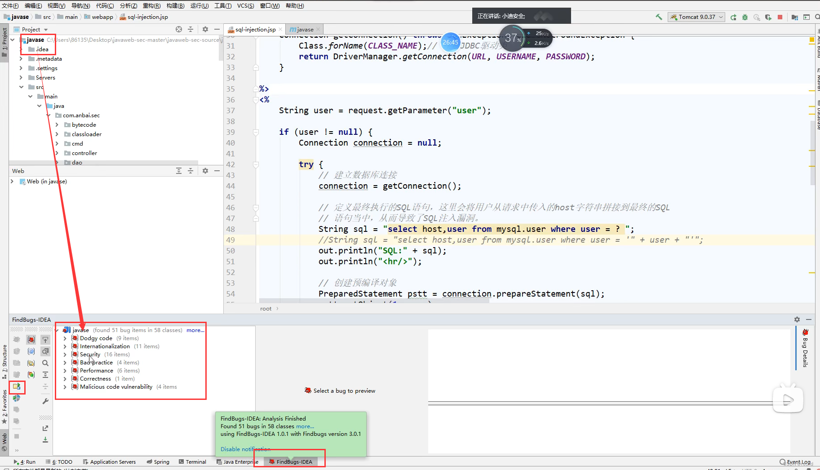
Task: Expand the Dodgy code bug category
Action: point(65,338)
